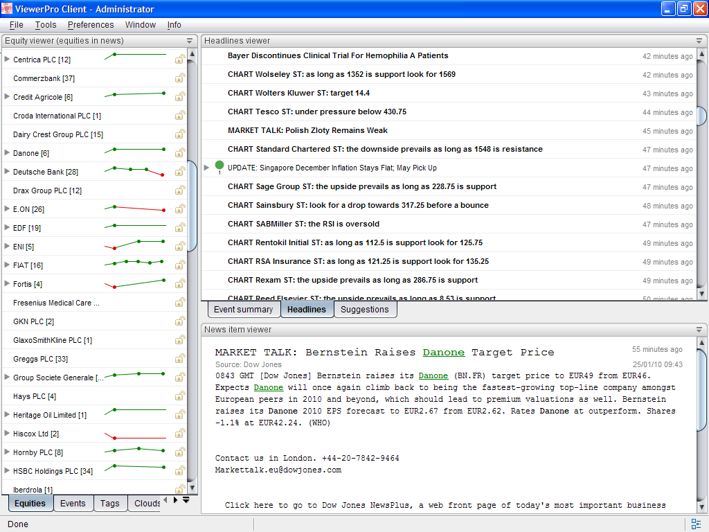Switch to the Suggestions tab
The image size is (709, 532).
tap(364, 310)
